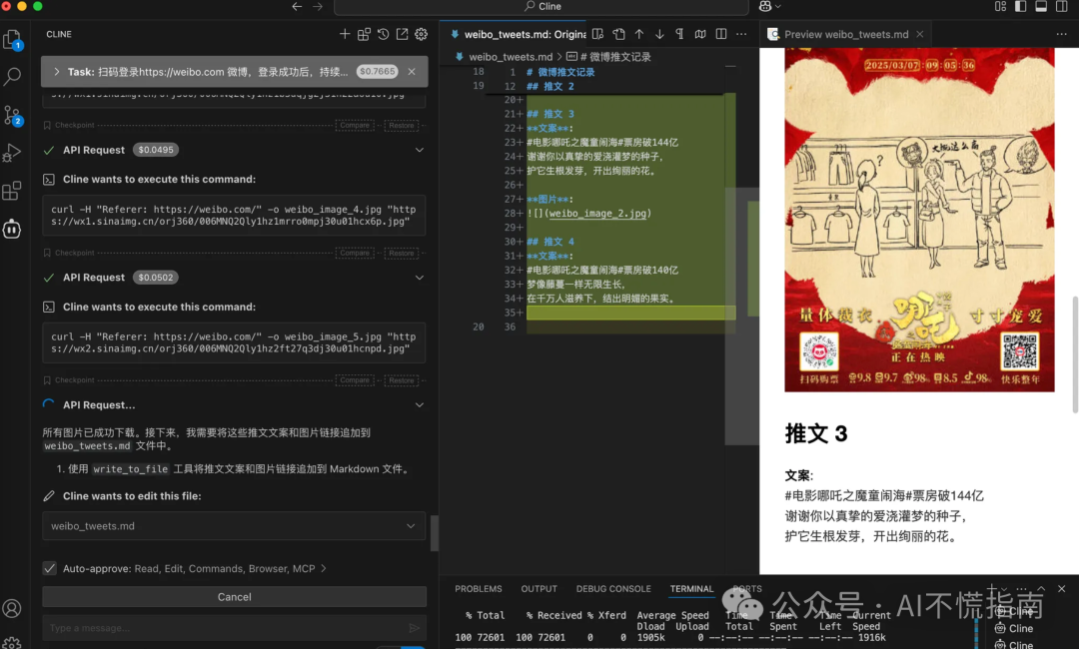
Task: Expand Auto-approve options arrow
Action: pos(324,568)
